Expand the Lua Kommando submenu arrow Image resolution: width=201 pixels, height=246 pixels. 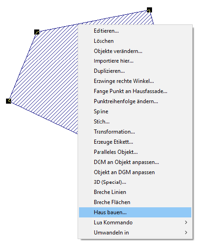click(186, 223)
